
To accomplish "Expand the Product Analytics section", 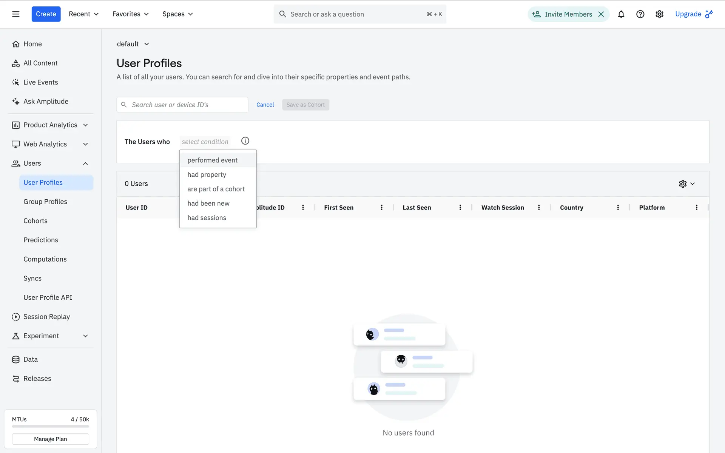I will 85,125.
